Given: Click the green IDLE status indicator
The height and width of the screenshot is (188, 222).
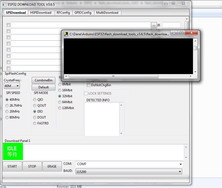Looking at the screenshot, I should click(x=13, y=152).
